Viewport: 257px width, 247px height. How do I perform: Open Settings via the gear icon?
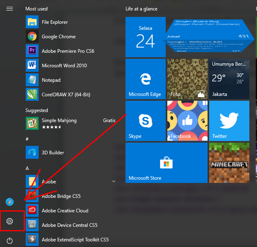pyautogui.click(x=10, y=221)
